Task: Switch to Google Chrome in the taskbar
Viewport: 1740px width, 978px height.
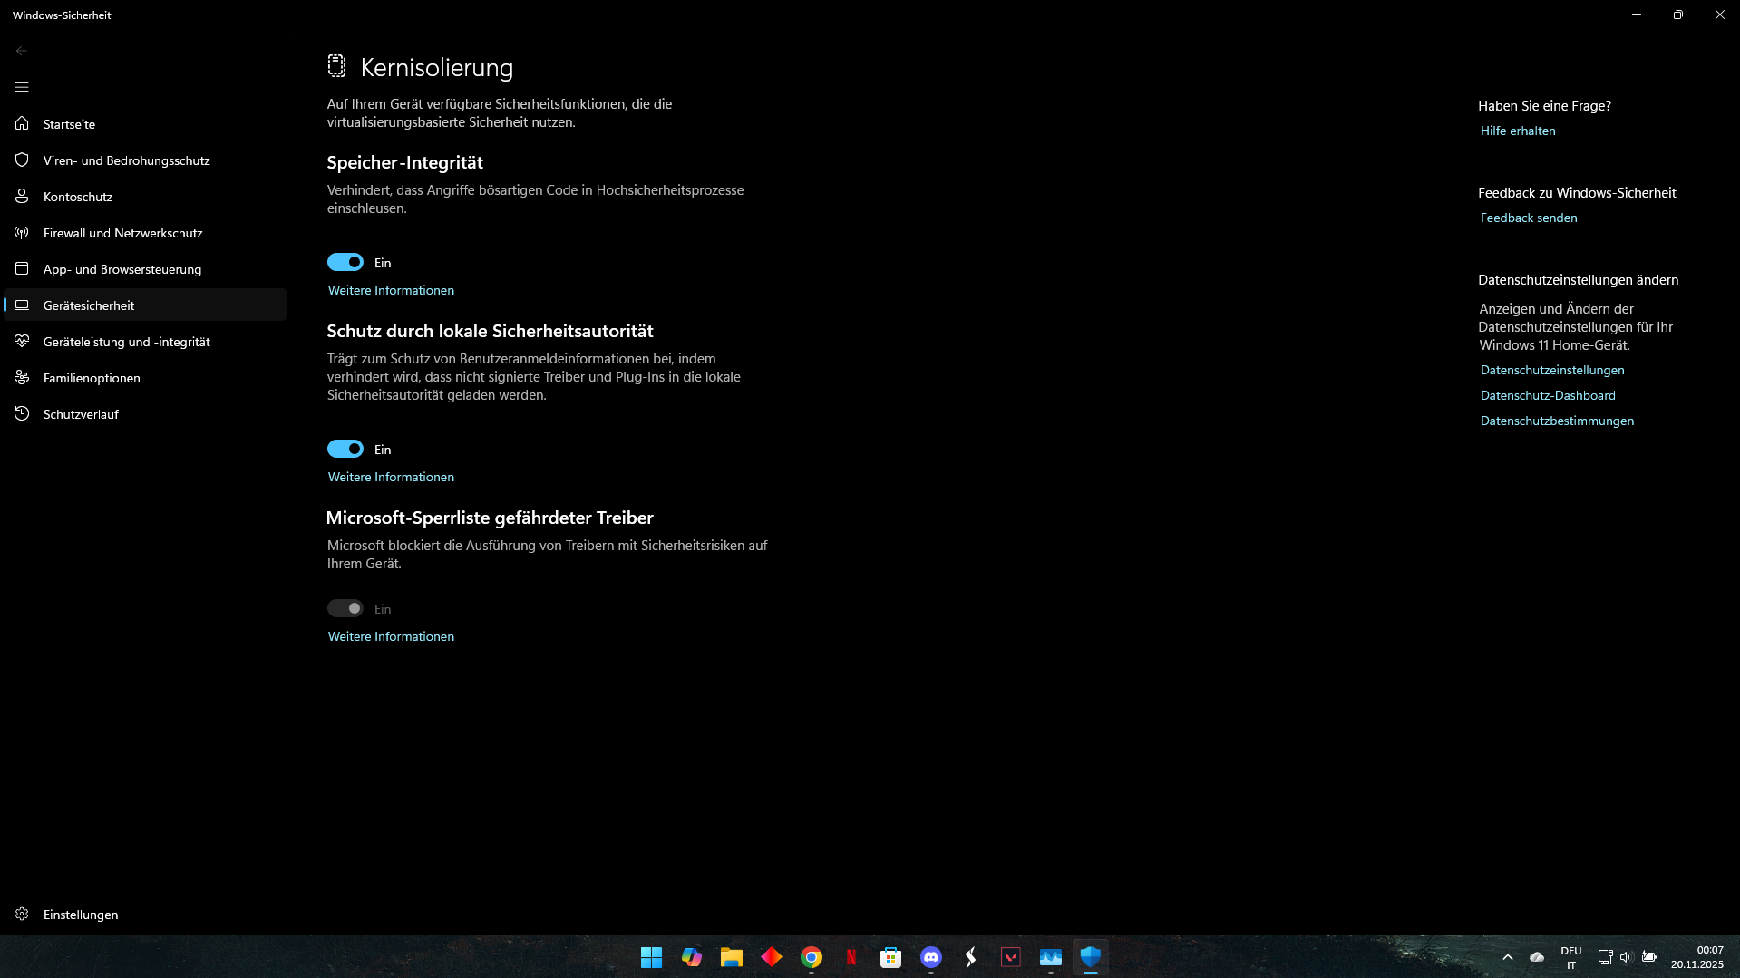Action: pyautogui.click(x=812, y=957)
